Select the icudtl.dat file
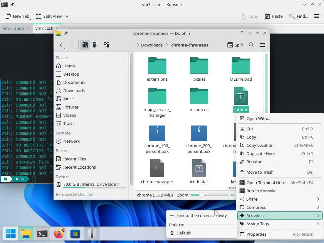Viewport: 324px width, 243px height. [199, 171]
